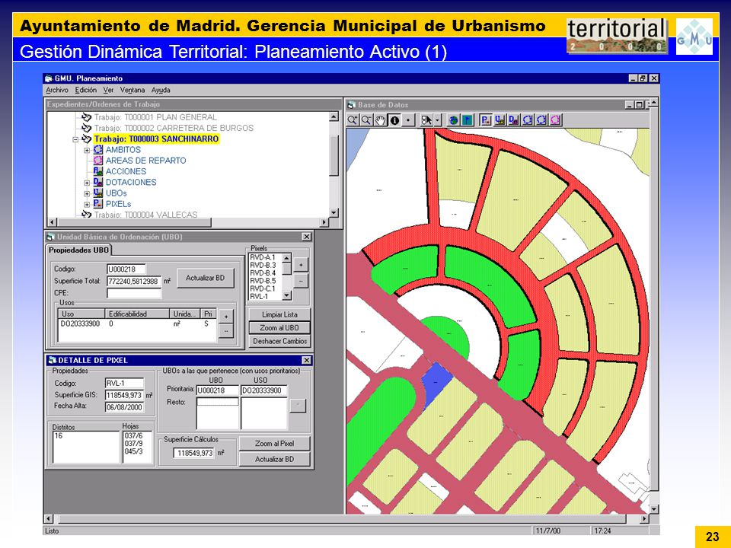Click the teal flag toolbar icon
This screenshot has width=731, height=548.
(x=467, y=120)
